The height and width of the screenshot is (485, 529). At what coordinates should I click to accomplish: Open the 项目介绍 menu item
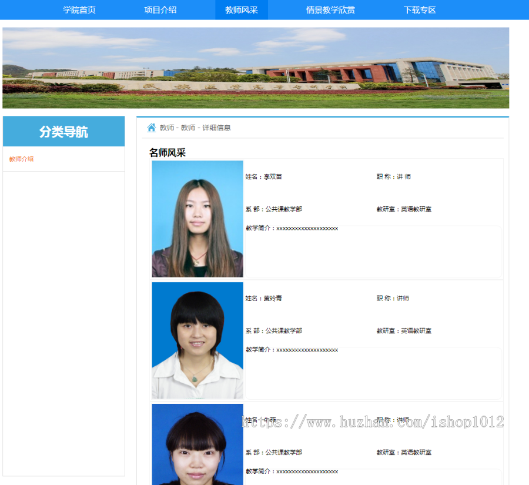click(160, 9)
